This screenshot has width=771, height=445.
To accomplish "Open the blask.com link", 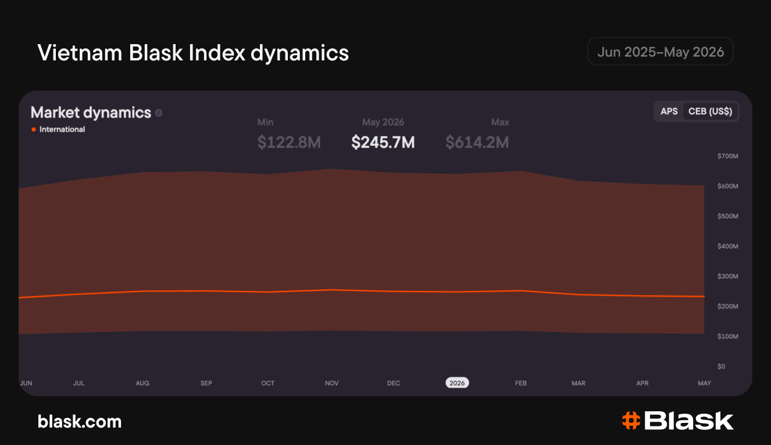I will (x=80, y=421).
